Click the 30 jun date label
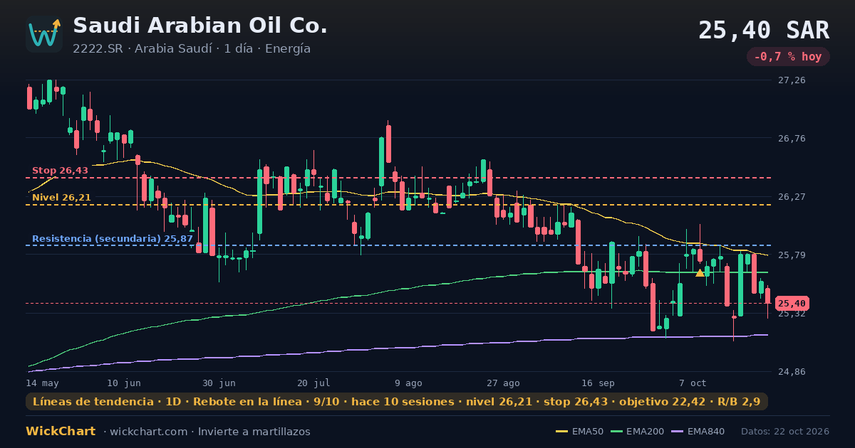The width and height of the screenshot is (855, 448). [219, 383]
